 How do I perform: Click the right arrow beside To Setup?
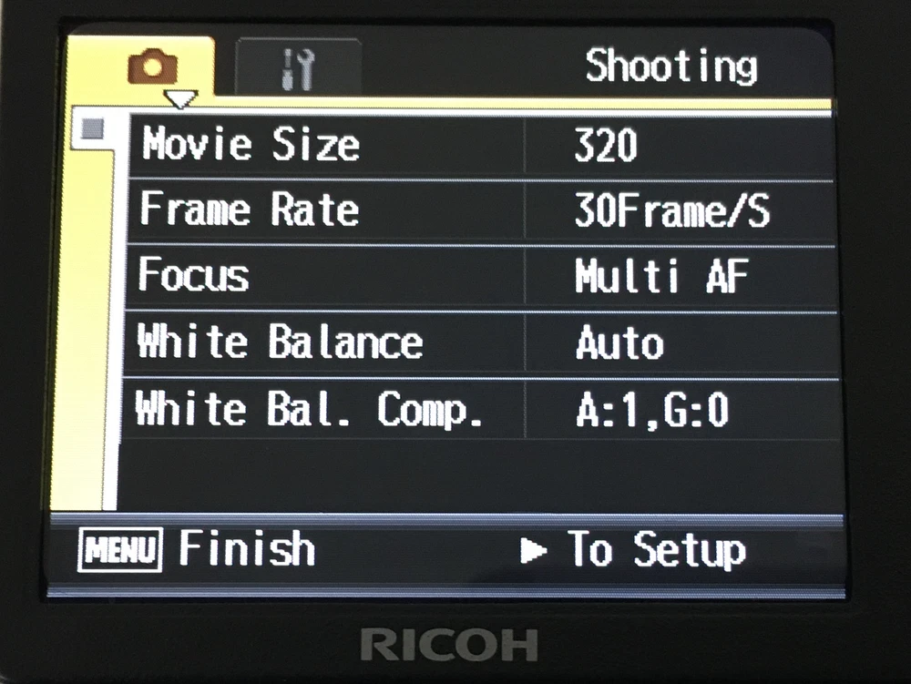click(533, 550)
